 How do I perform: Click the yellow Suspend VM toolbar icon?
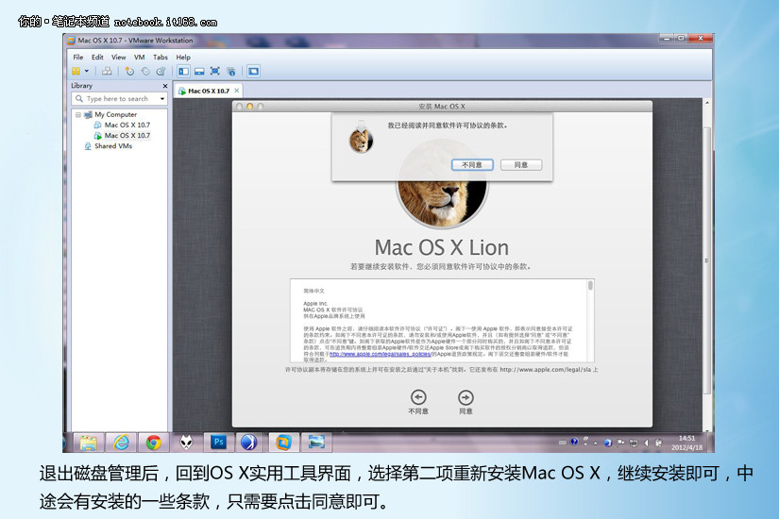pos(76,72)
